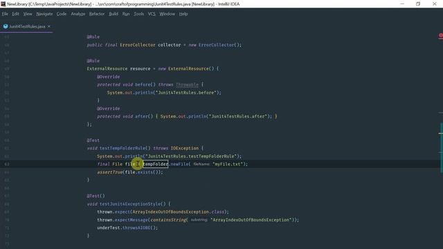443x249 pixels.
Task: Click the tempFolder identifier in the code
Action: [155, 164]
